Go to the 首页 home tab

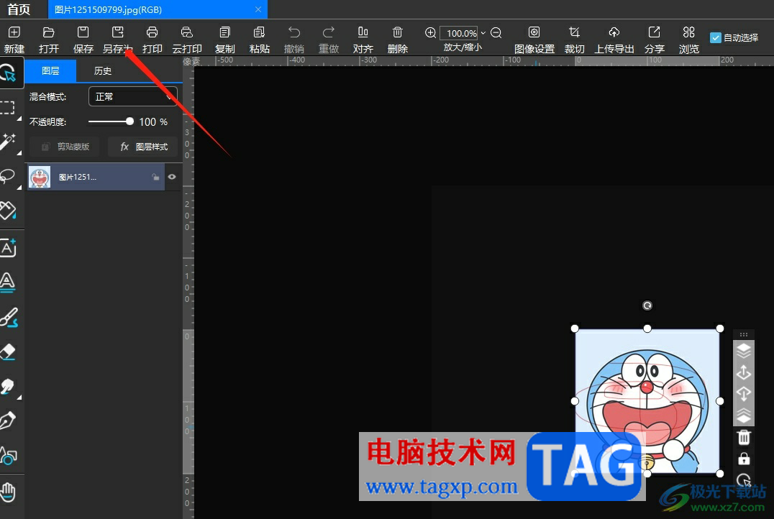click(x=19, y=9)
